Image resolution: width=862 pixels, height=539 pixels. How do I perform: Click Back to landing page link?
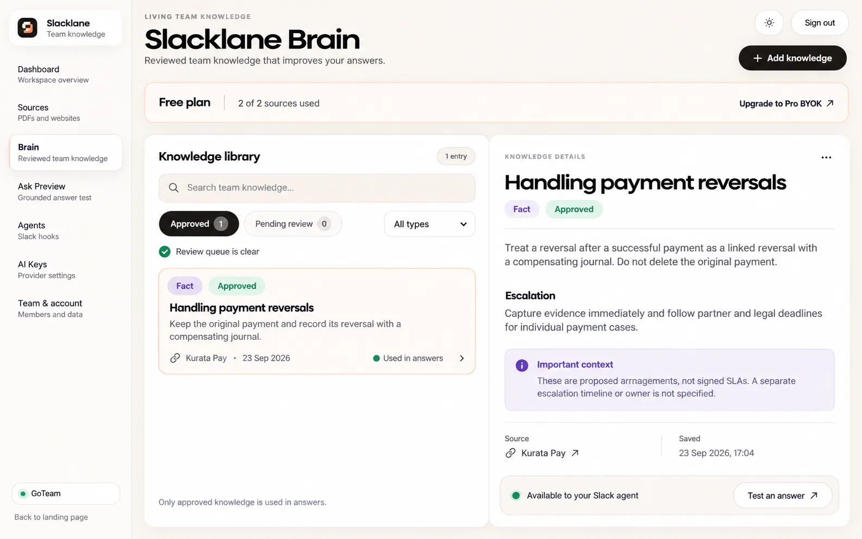(51, 517)
